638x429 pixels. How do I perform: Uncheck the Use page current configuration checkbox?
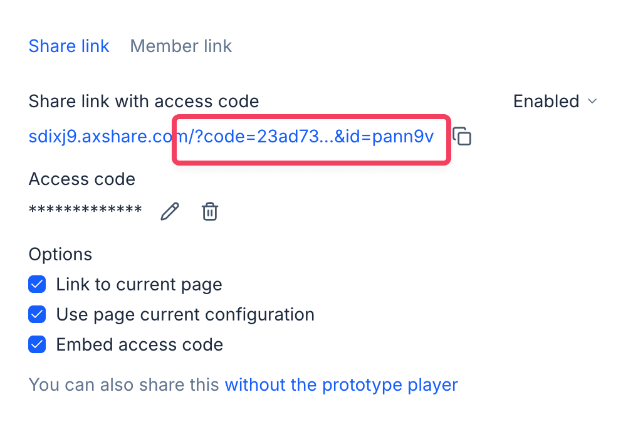38,314
